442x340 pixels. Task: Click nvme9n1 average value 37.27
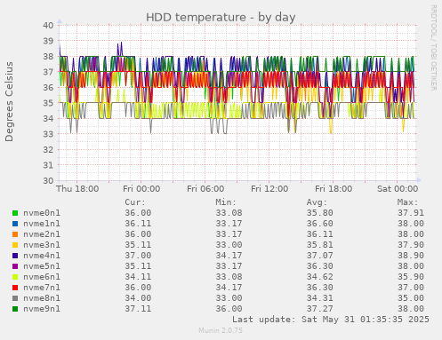[x=320, y=309]
